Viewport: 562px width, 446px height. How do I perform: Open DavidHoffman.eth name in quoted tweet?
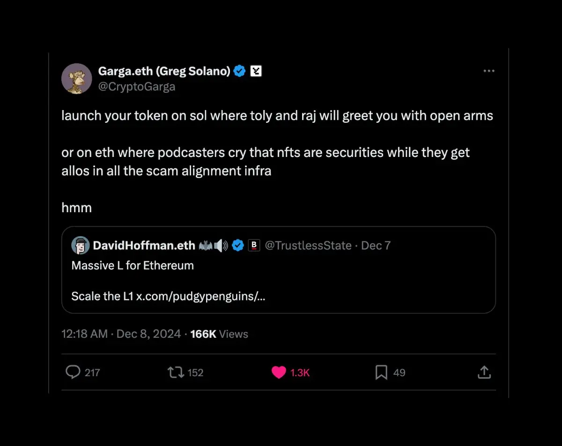143,245
